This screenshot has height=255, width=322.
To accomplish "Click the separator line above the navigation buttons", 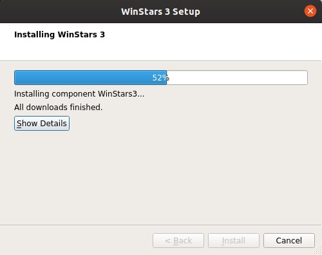I will [161, 225].
